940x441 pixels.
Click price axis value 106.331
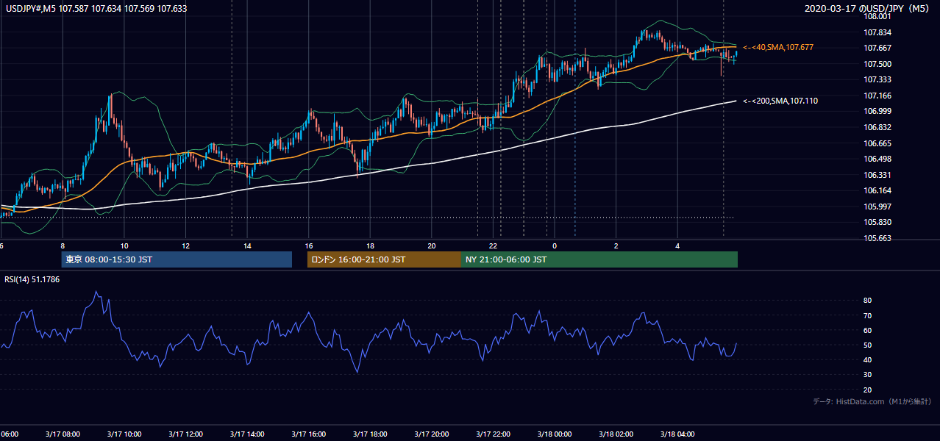(877, 175)
